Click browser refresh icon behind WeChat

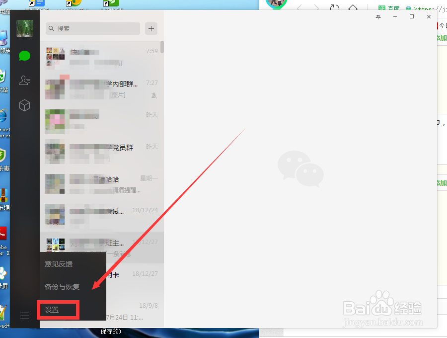tap(334, 8)
